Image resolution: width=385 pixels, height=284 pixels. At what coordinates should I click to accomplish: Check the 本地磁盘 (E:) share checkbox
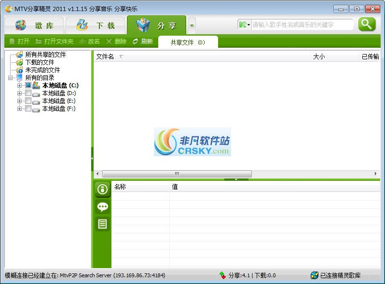point(28,101)
